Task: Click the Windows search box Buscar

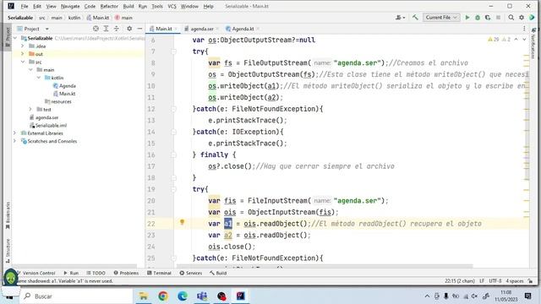Action: click(x=76, y=296)
